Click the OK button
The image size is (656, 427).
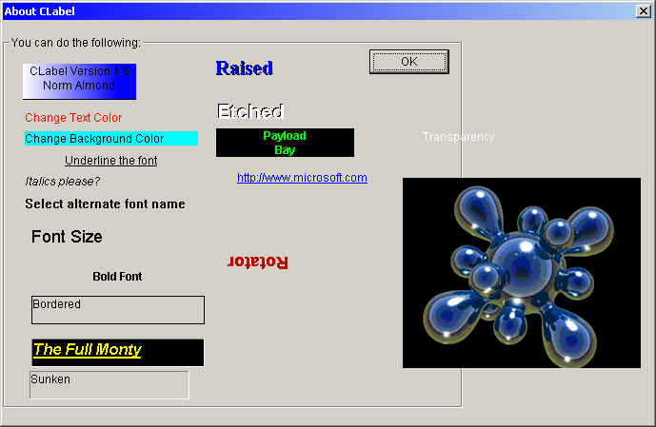(408, 62)
